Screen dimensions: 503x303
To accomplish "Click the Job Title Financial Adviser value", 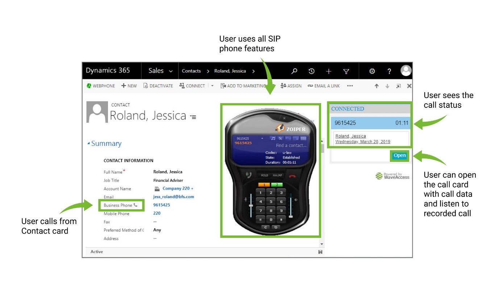I will pyautogui.click(x=168, y=180).
